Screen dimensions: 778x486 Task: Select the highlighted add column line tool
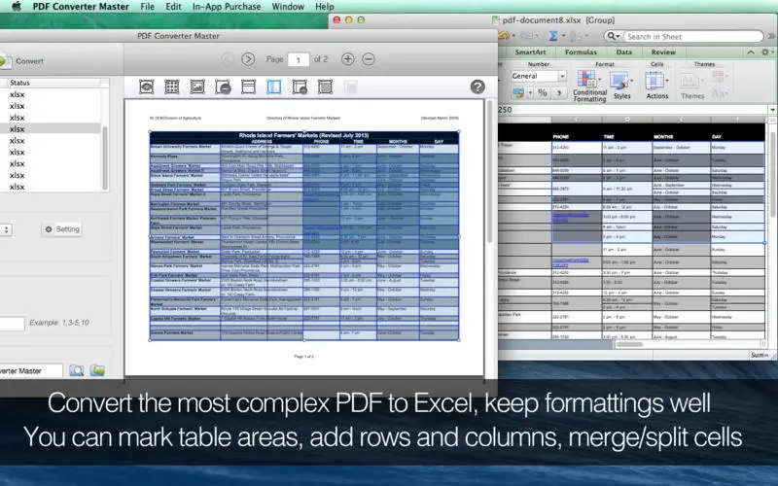274,87
